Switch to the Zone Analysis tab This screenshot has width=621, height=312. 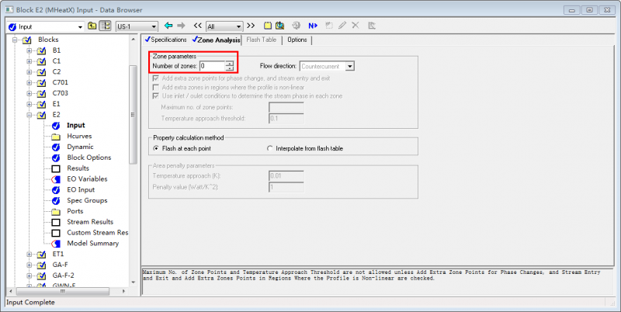point(216,40)
